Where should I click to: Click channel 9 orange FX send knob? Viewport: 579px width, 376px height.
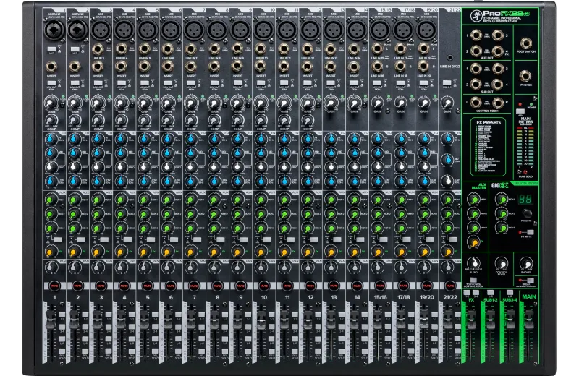tap(237, 252)
